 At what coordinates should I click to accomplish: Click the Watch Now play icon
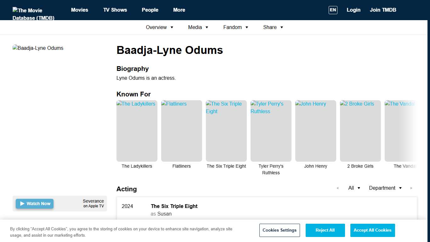22,204
